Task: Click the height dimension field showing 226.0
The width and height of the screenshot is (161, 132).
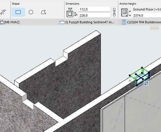Action: click(94, 15)
